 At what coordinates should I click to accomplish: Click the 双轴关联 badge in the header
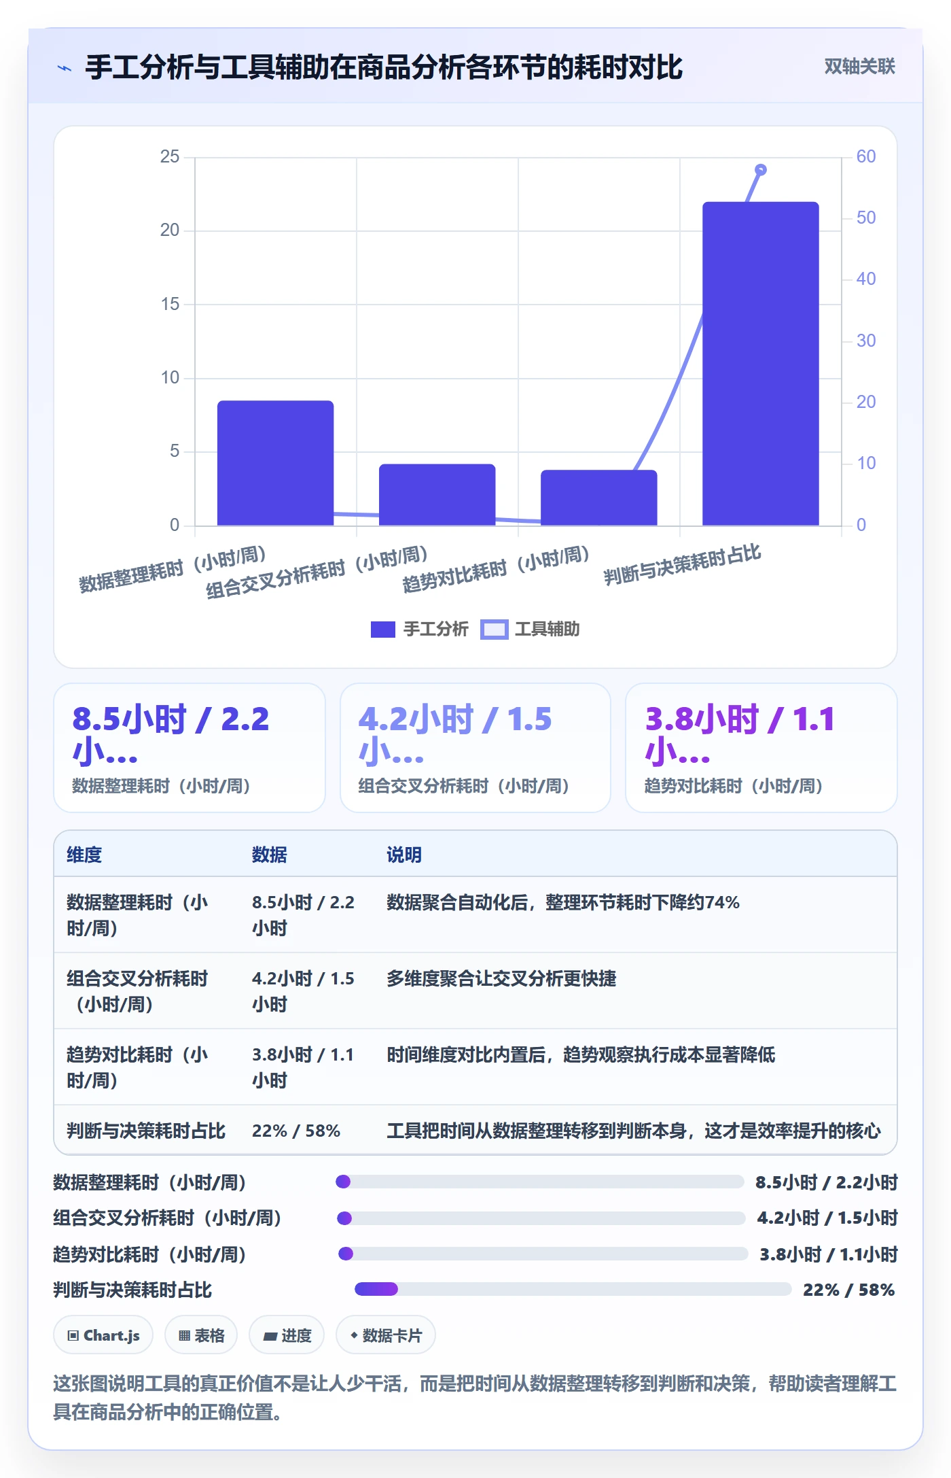click(x=859, y=67)
